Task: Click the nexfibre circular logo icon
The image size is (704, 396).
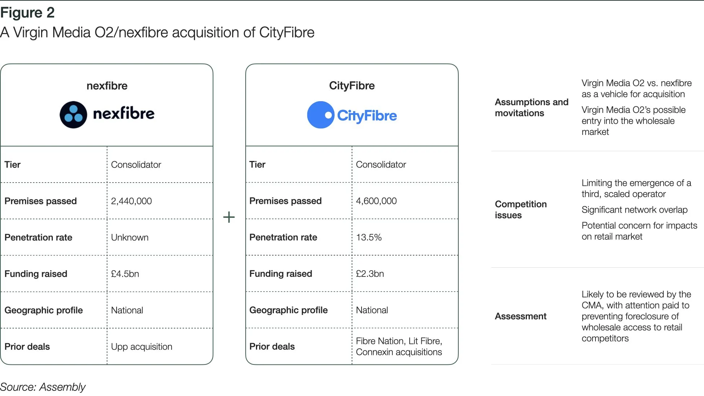Action: [73, 115]
